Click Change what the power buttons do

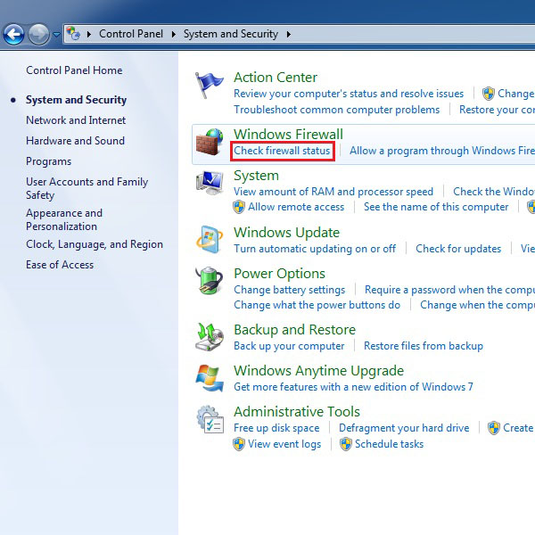(x=317, y=305)
